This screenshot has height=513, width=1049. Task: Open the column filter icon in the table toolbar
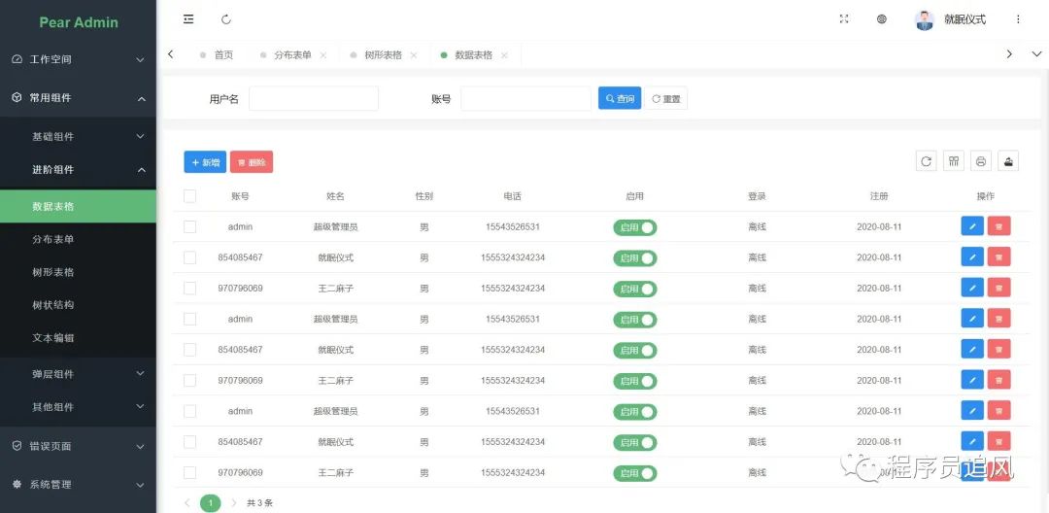tap(954, 161)
